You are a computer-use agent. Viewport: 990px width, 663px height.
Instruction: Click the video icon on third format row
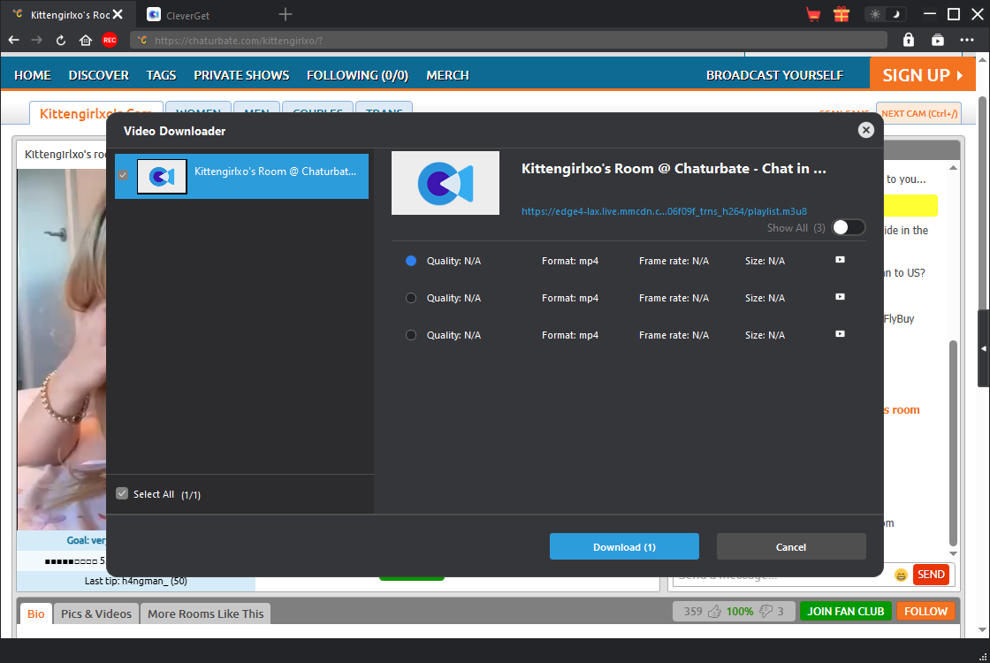pos(840,334)
